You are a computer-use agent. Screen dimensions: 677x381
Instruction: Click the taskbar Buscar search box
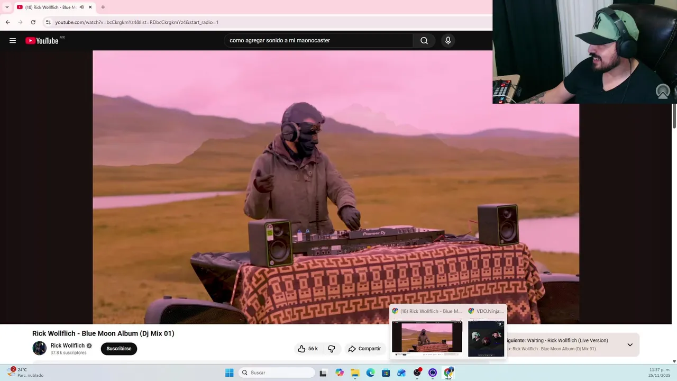point(277,373)
